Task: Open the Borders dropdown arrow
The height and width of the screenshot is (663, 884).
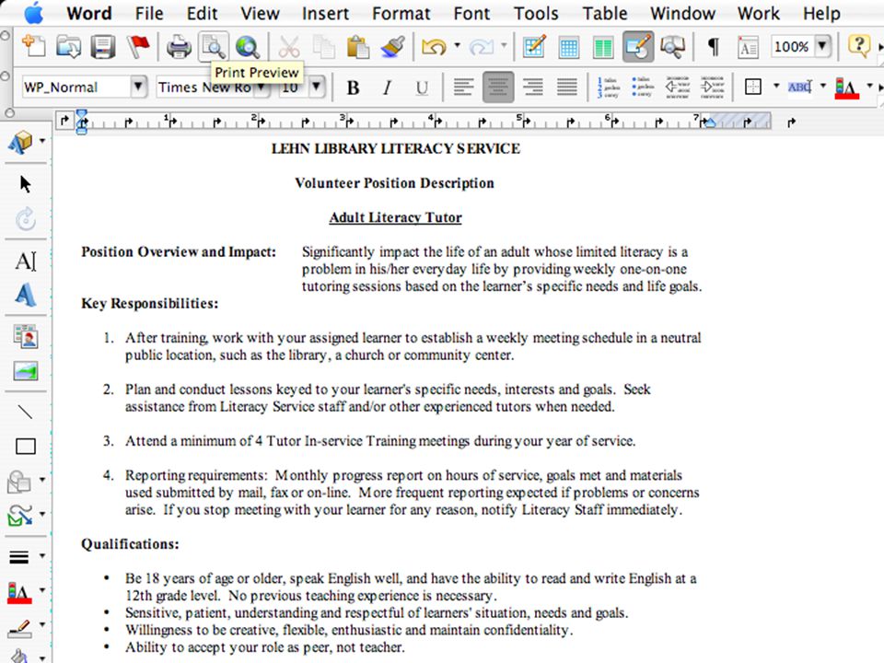Action: 776,86
